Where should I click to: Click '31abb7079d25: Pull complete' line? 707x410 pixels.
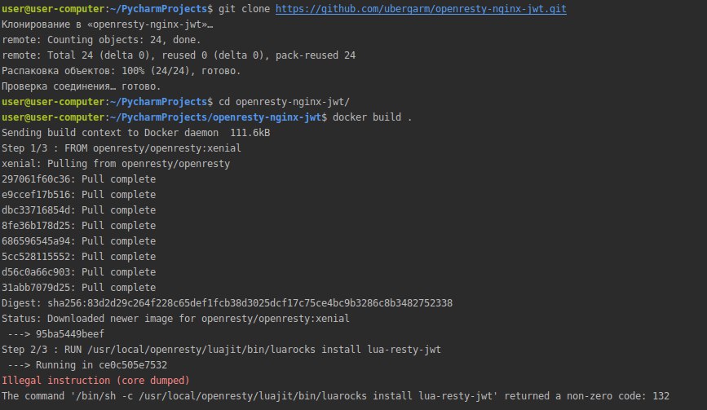point(78,288)
